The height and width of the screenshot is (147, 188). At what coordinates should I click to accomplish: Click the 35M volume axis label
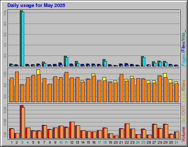point(5,110)
